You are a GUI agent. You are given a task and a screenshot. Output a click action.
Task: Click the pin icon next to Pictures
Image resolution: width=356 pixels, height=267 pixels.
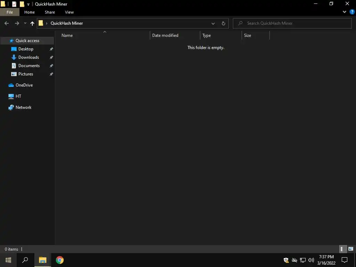[51, 74]
